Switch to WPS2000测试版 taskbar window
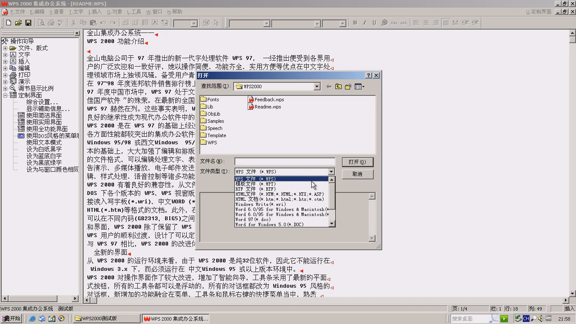 click(106, 319)
